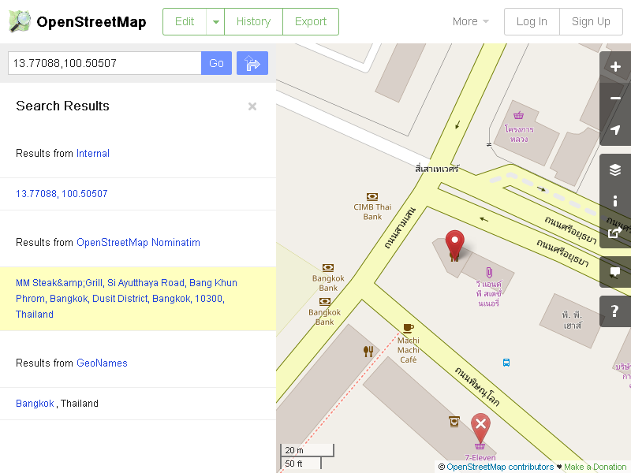Click the ถนนพิษณุโลก road label
The width and height of the screenshot is (631, 473).
coord(477,386)
